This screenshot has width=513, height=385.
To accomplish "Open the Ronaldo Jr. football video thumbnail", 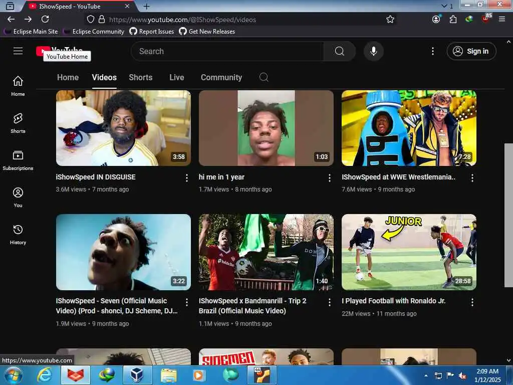I will pos(409,252).
